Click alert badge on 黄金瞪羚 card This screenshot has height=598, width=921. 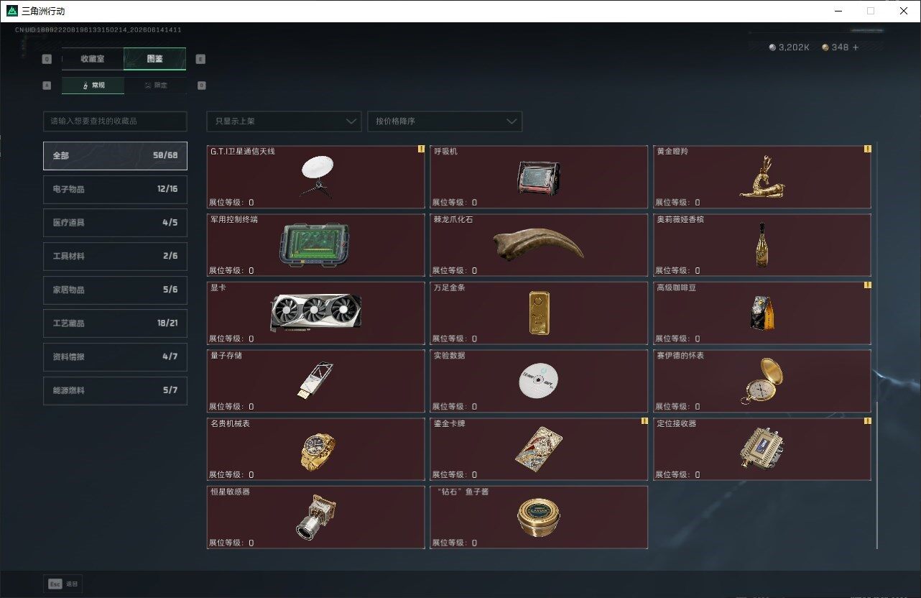click(x=867, y=149)
